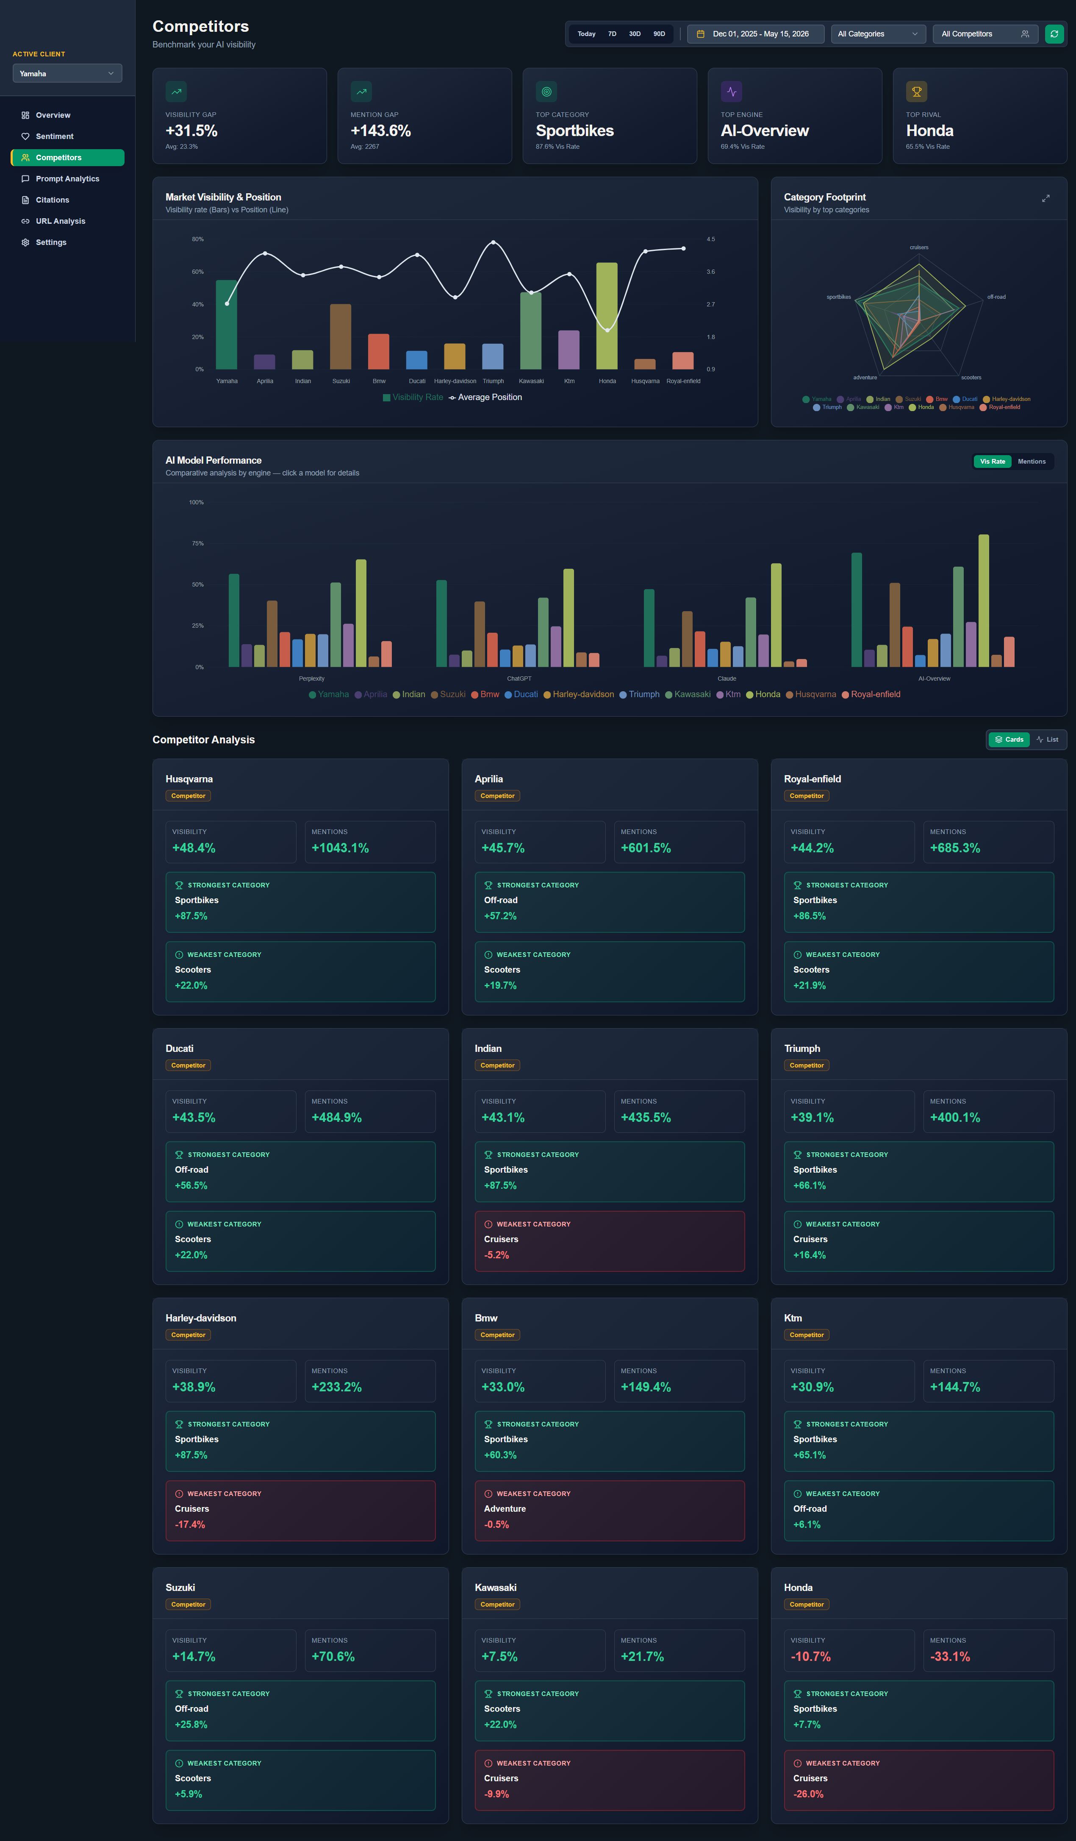Show competitor analysis as List
The width and height of the screenshot is (1076, 1841).
pyautogui.click(x=1047, y=740)
